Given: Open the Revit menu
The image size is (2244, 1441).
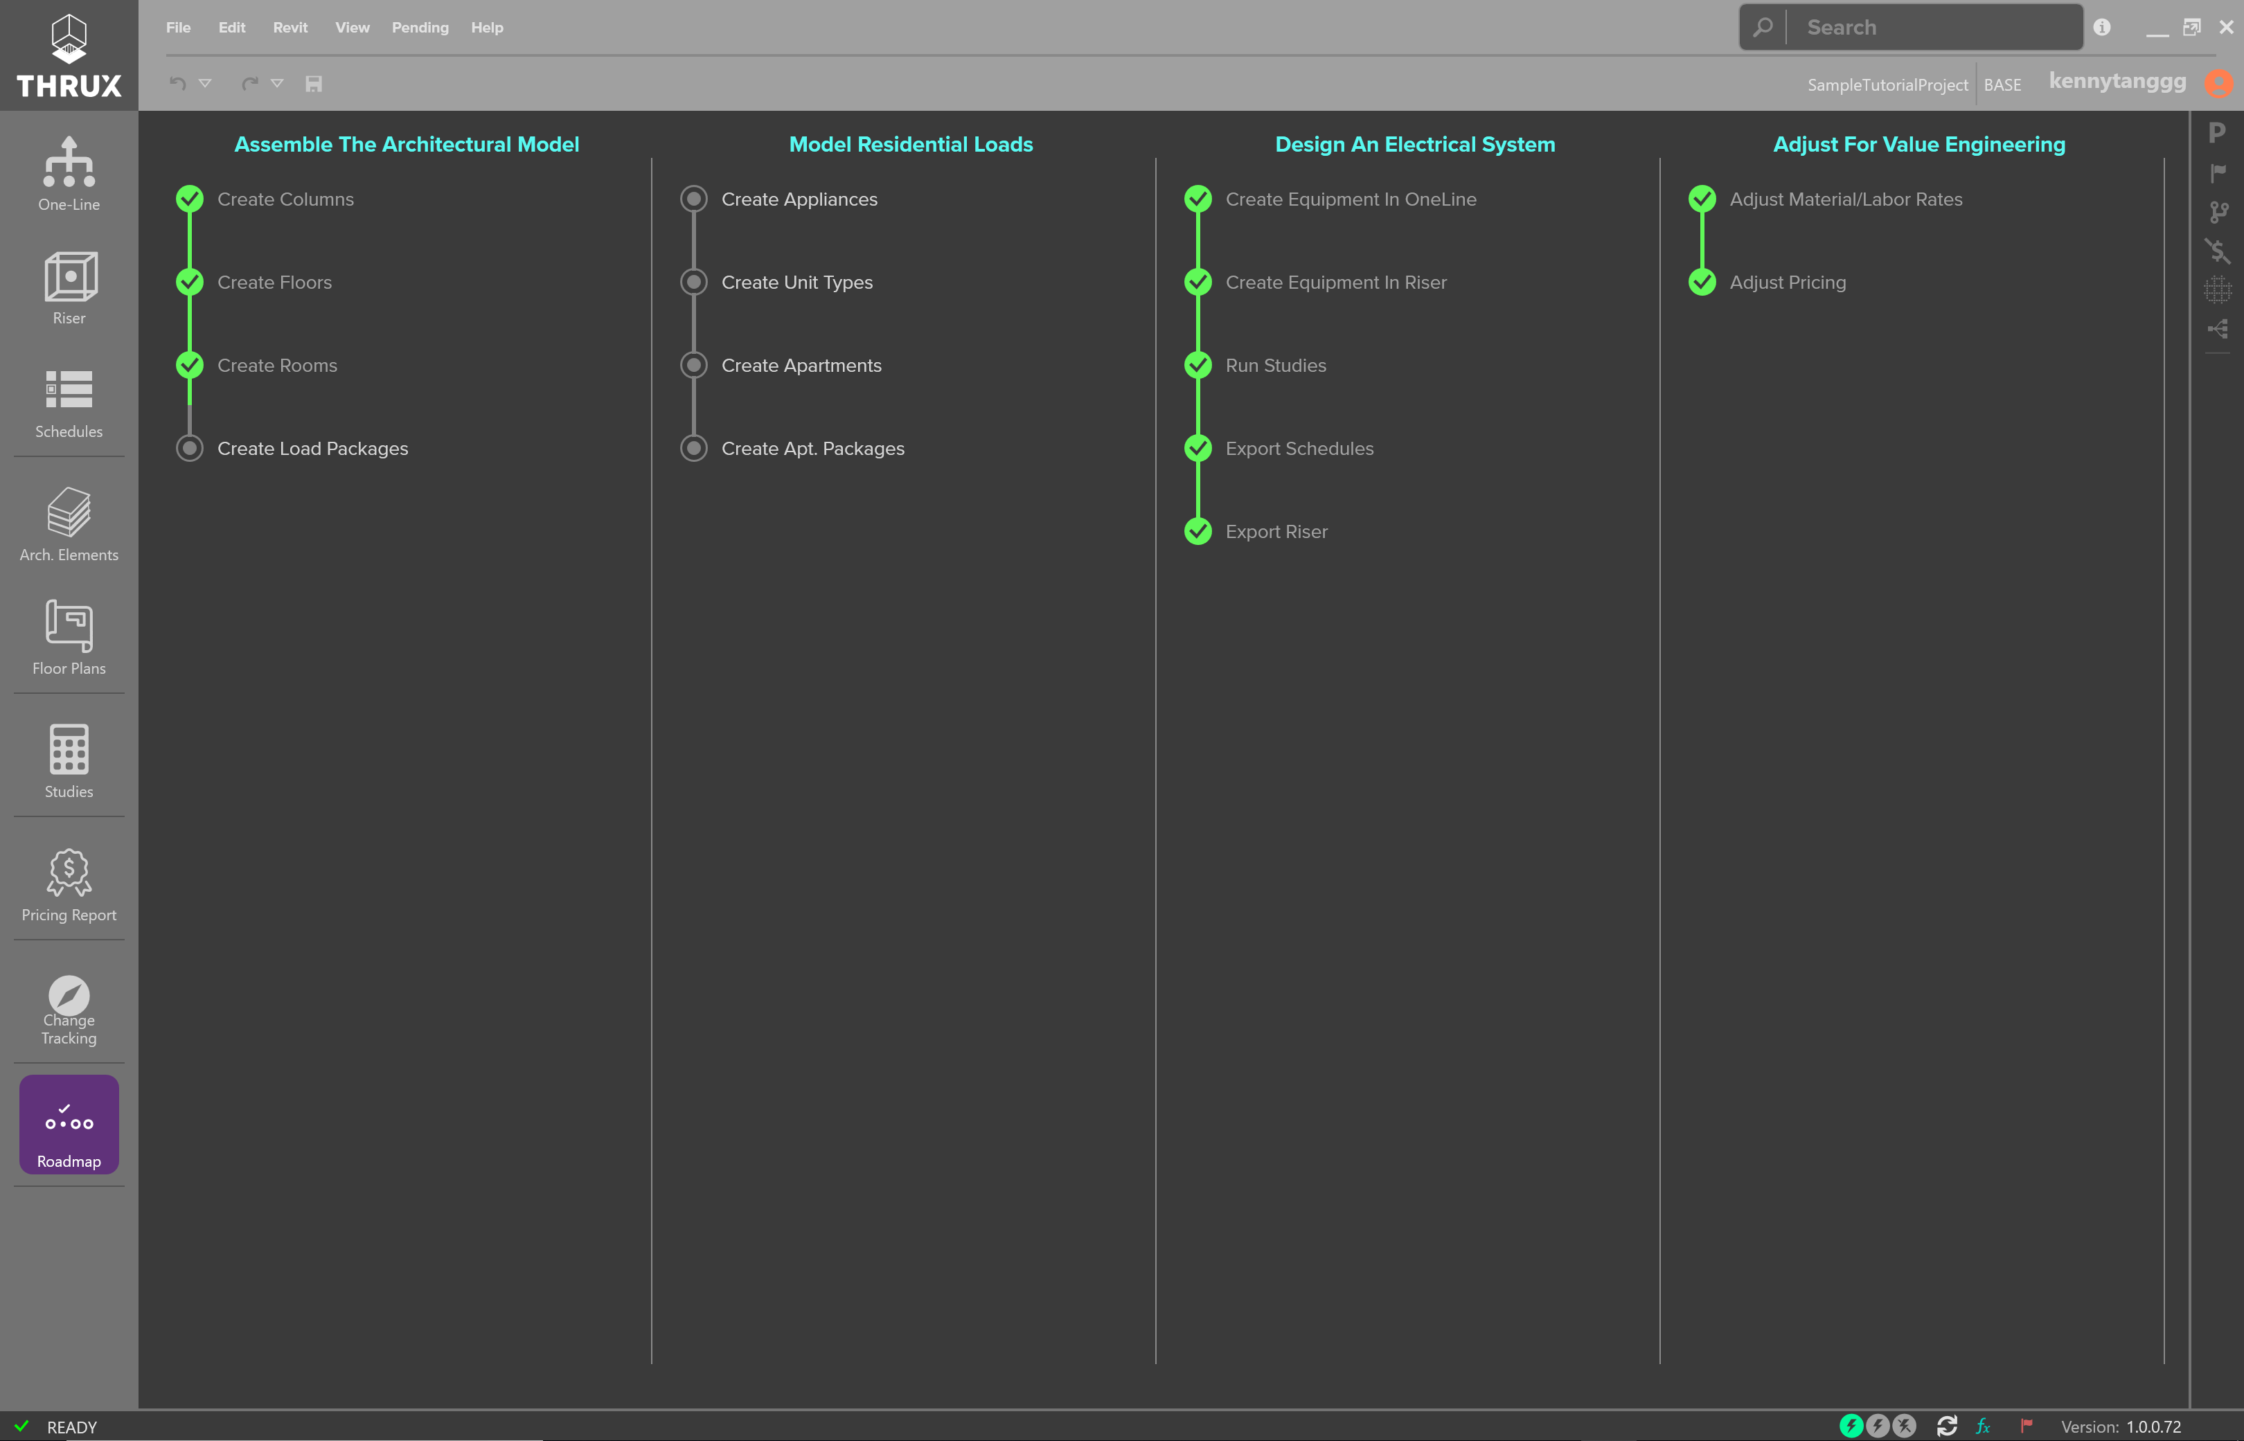Looking at the screenshot, I should coord(290,27).
